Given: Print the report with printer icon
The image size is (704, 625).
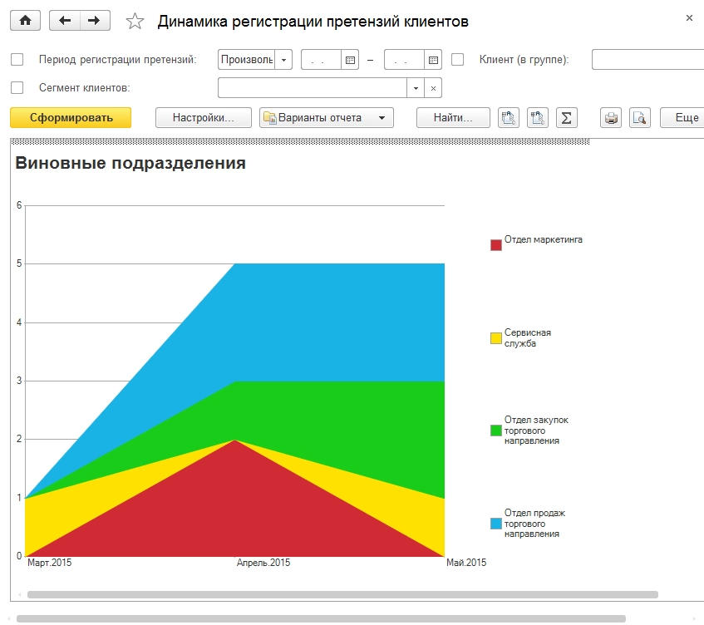Looking at the screenshot, I should click(x=611, y=118).
